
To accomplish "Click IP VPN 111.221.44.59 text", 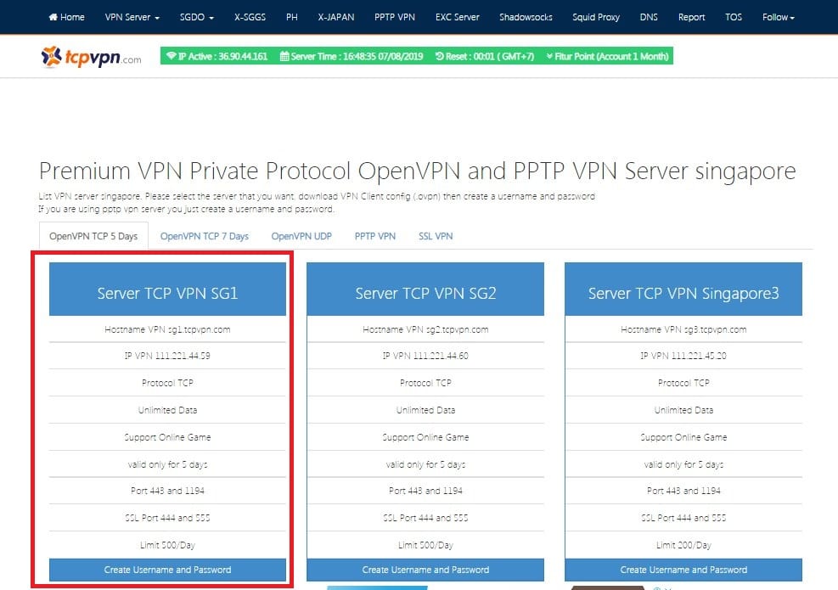I will [168, 356].
